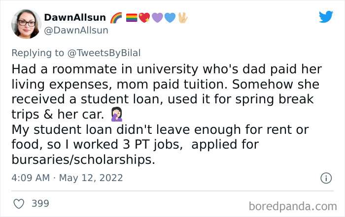The image size is (345, 217).
Task: Click the purple heart emoji
Action: click(x=157, y=18)
